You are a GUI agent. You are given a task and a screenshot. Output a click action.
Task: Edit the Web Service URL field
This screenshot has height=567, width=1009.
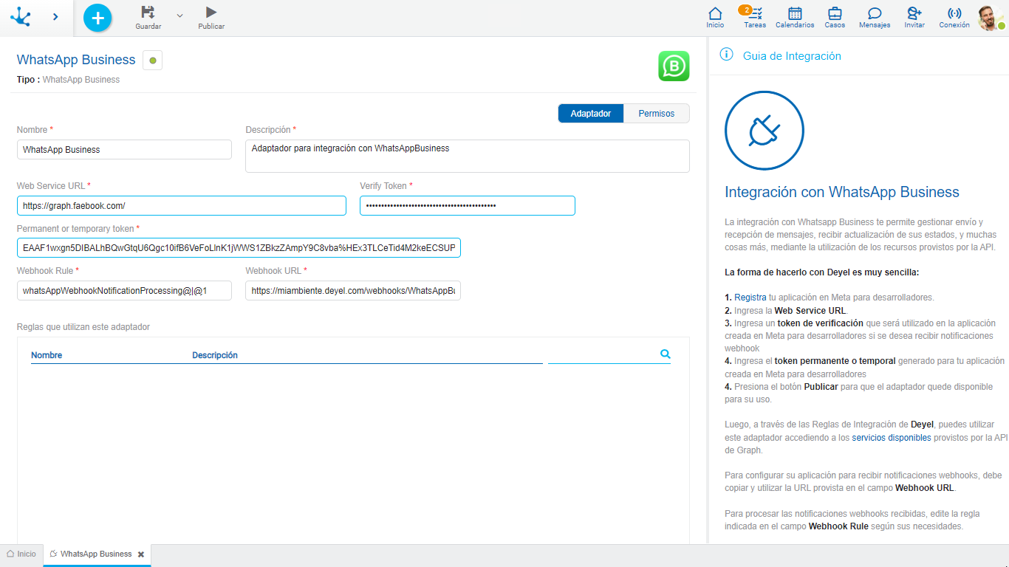click(182, 205)
